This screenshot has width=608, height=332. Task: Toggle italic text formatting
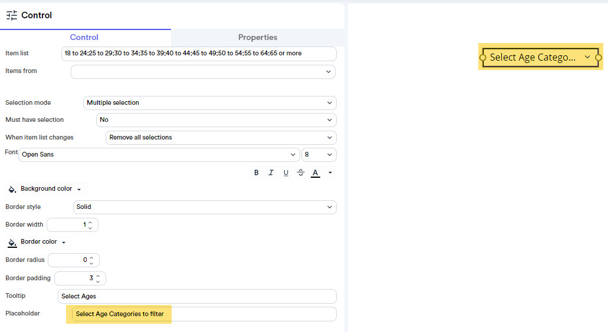[271, 172]
